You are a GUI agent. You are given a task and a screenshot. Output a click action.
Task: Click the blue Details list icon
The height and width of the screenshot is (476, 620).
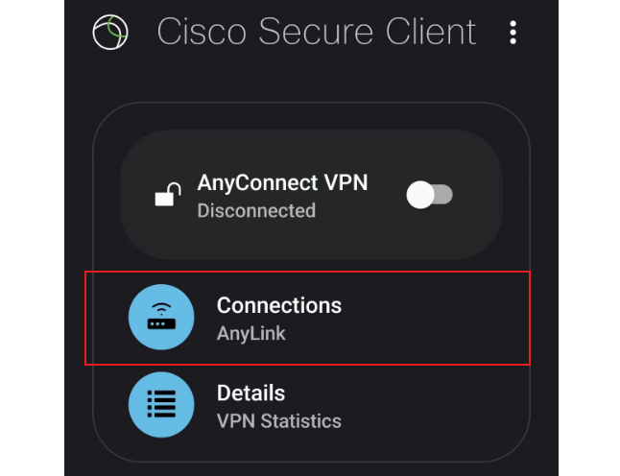161,405
